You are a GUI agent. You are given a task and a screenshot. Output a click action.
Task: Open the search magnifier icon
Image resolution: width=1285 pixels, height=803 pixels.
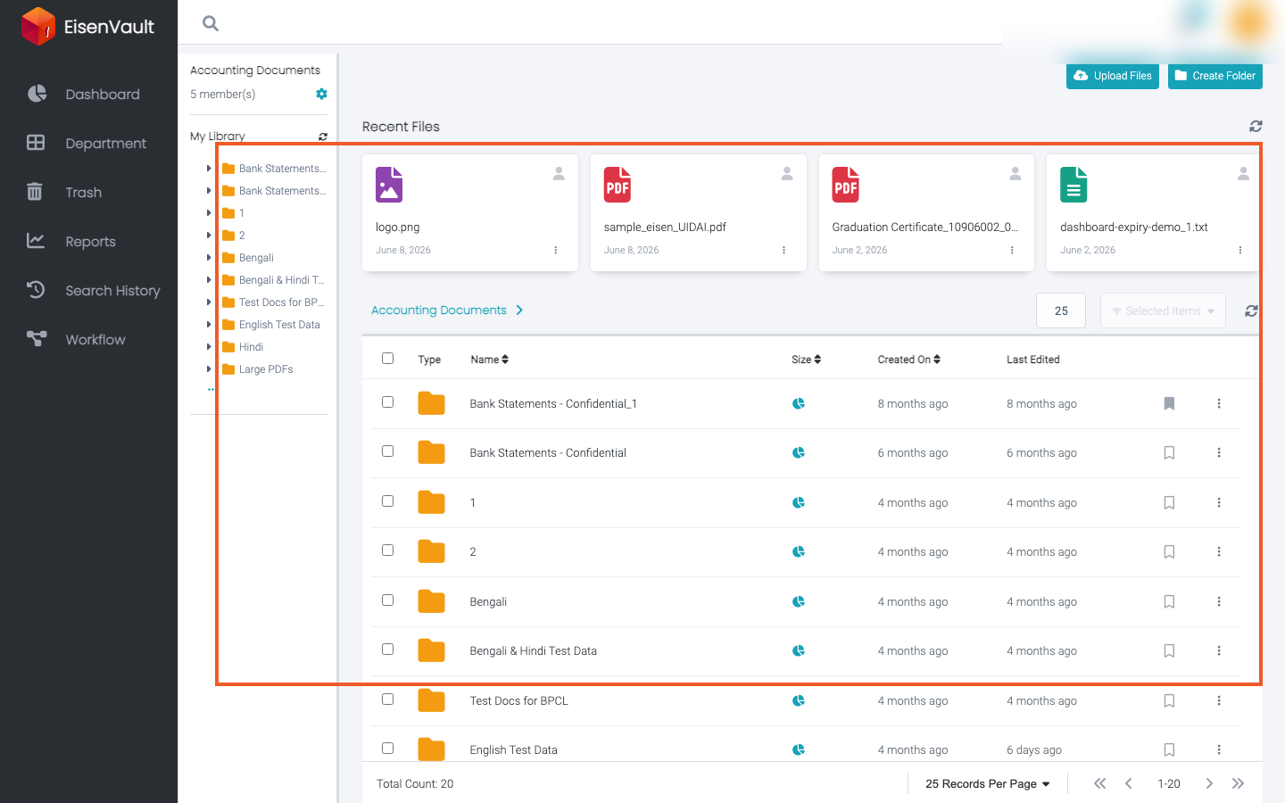[211, 23]
